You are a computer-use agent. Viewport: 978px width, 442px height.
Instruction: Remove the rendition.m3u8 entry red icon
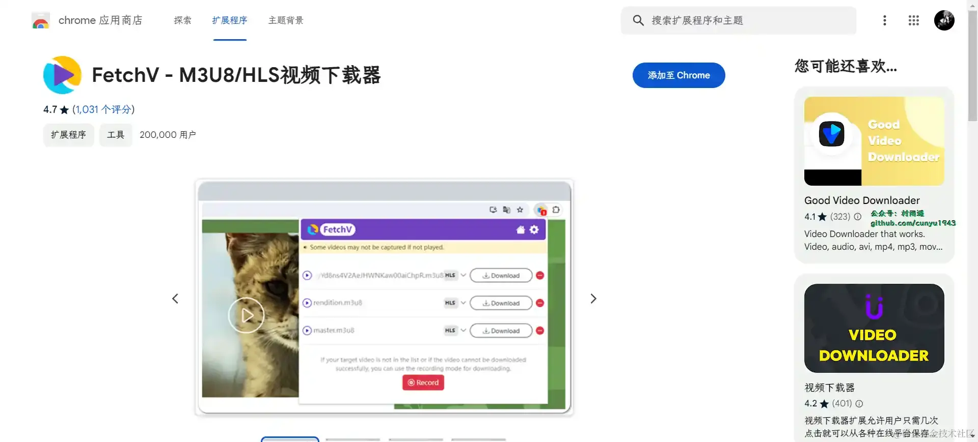pos(540,303)
